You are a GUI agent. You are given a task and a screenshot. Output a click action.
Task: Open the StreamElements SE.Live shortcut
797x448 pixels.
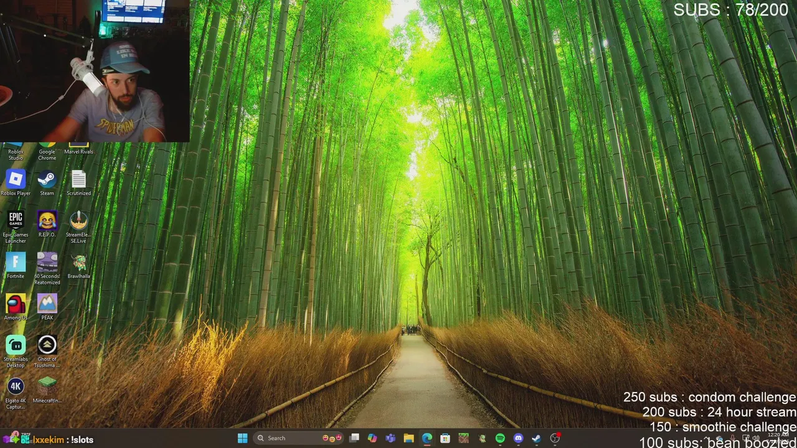78,227
